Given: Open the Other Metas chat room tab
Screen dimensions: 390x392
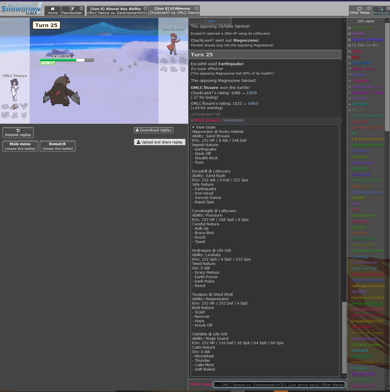Looking at the screenshot, I should [359, 10].
